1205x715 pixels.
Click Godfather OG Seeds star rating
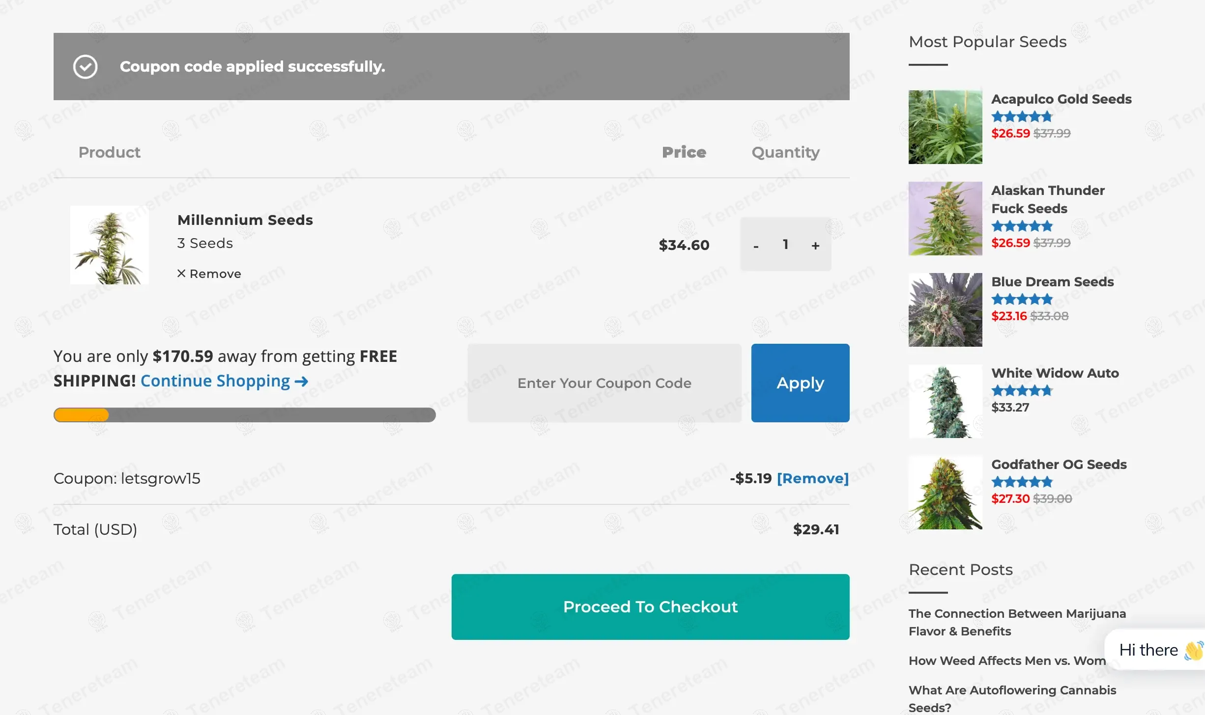coord(1022,482)
